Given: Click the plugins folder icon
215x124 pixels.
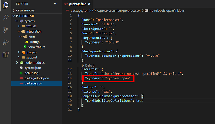Looking at the screenshot, I should 23,52.
